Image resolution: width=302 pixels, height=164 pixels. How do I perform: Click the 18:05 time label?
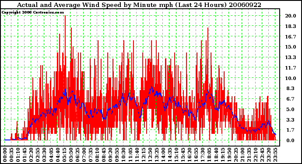[x=209, y=155]
